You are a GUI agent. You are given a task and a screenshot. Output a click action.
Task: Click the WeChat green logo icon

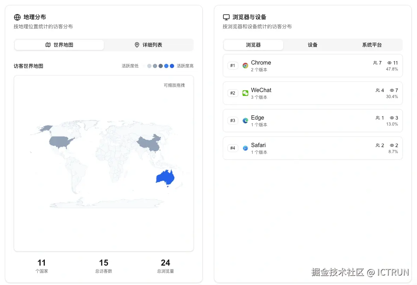245,93
